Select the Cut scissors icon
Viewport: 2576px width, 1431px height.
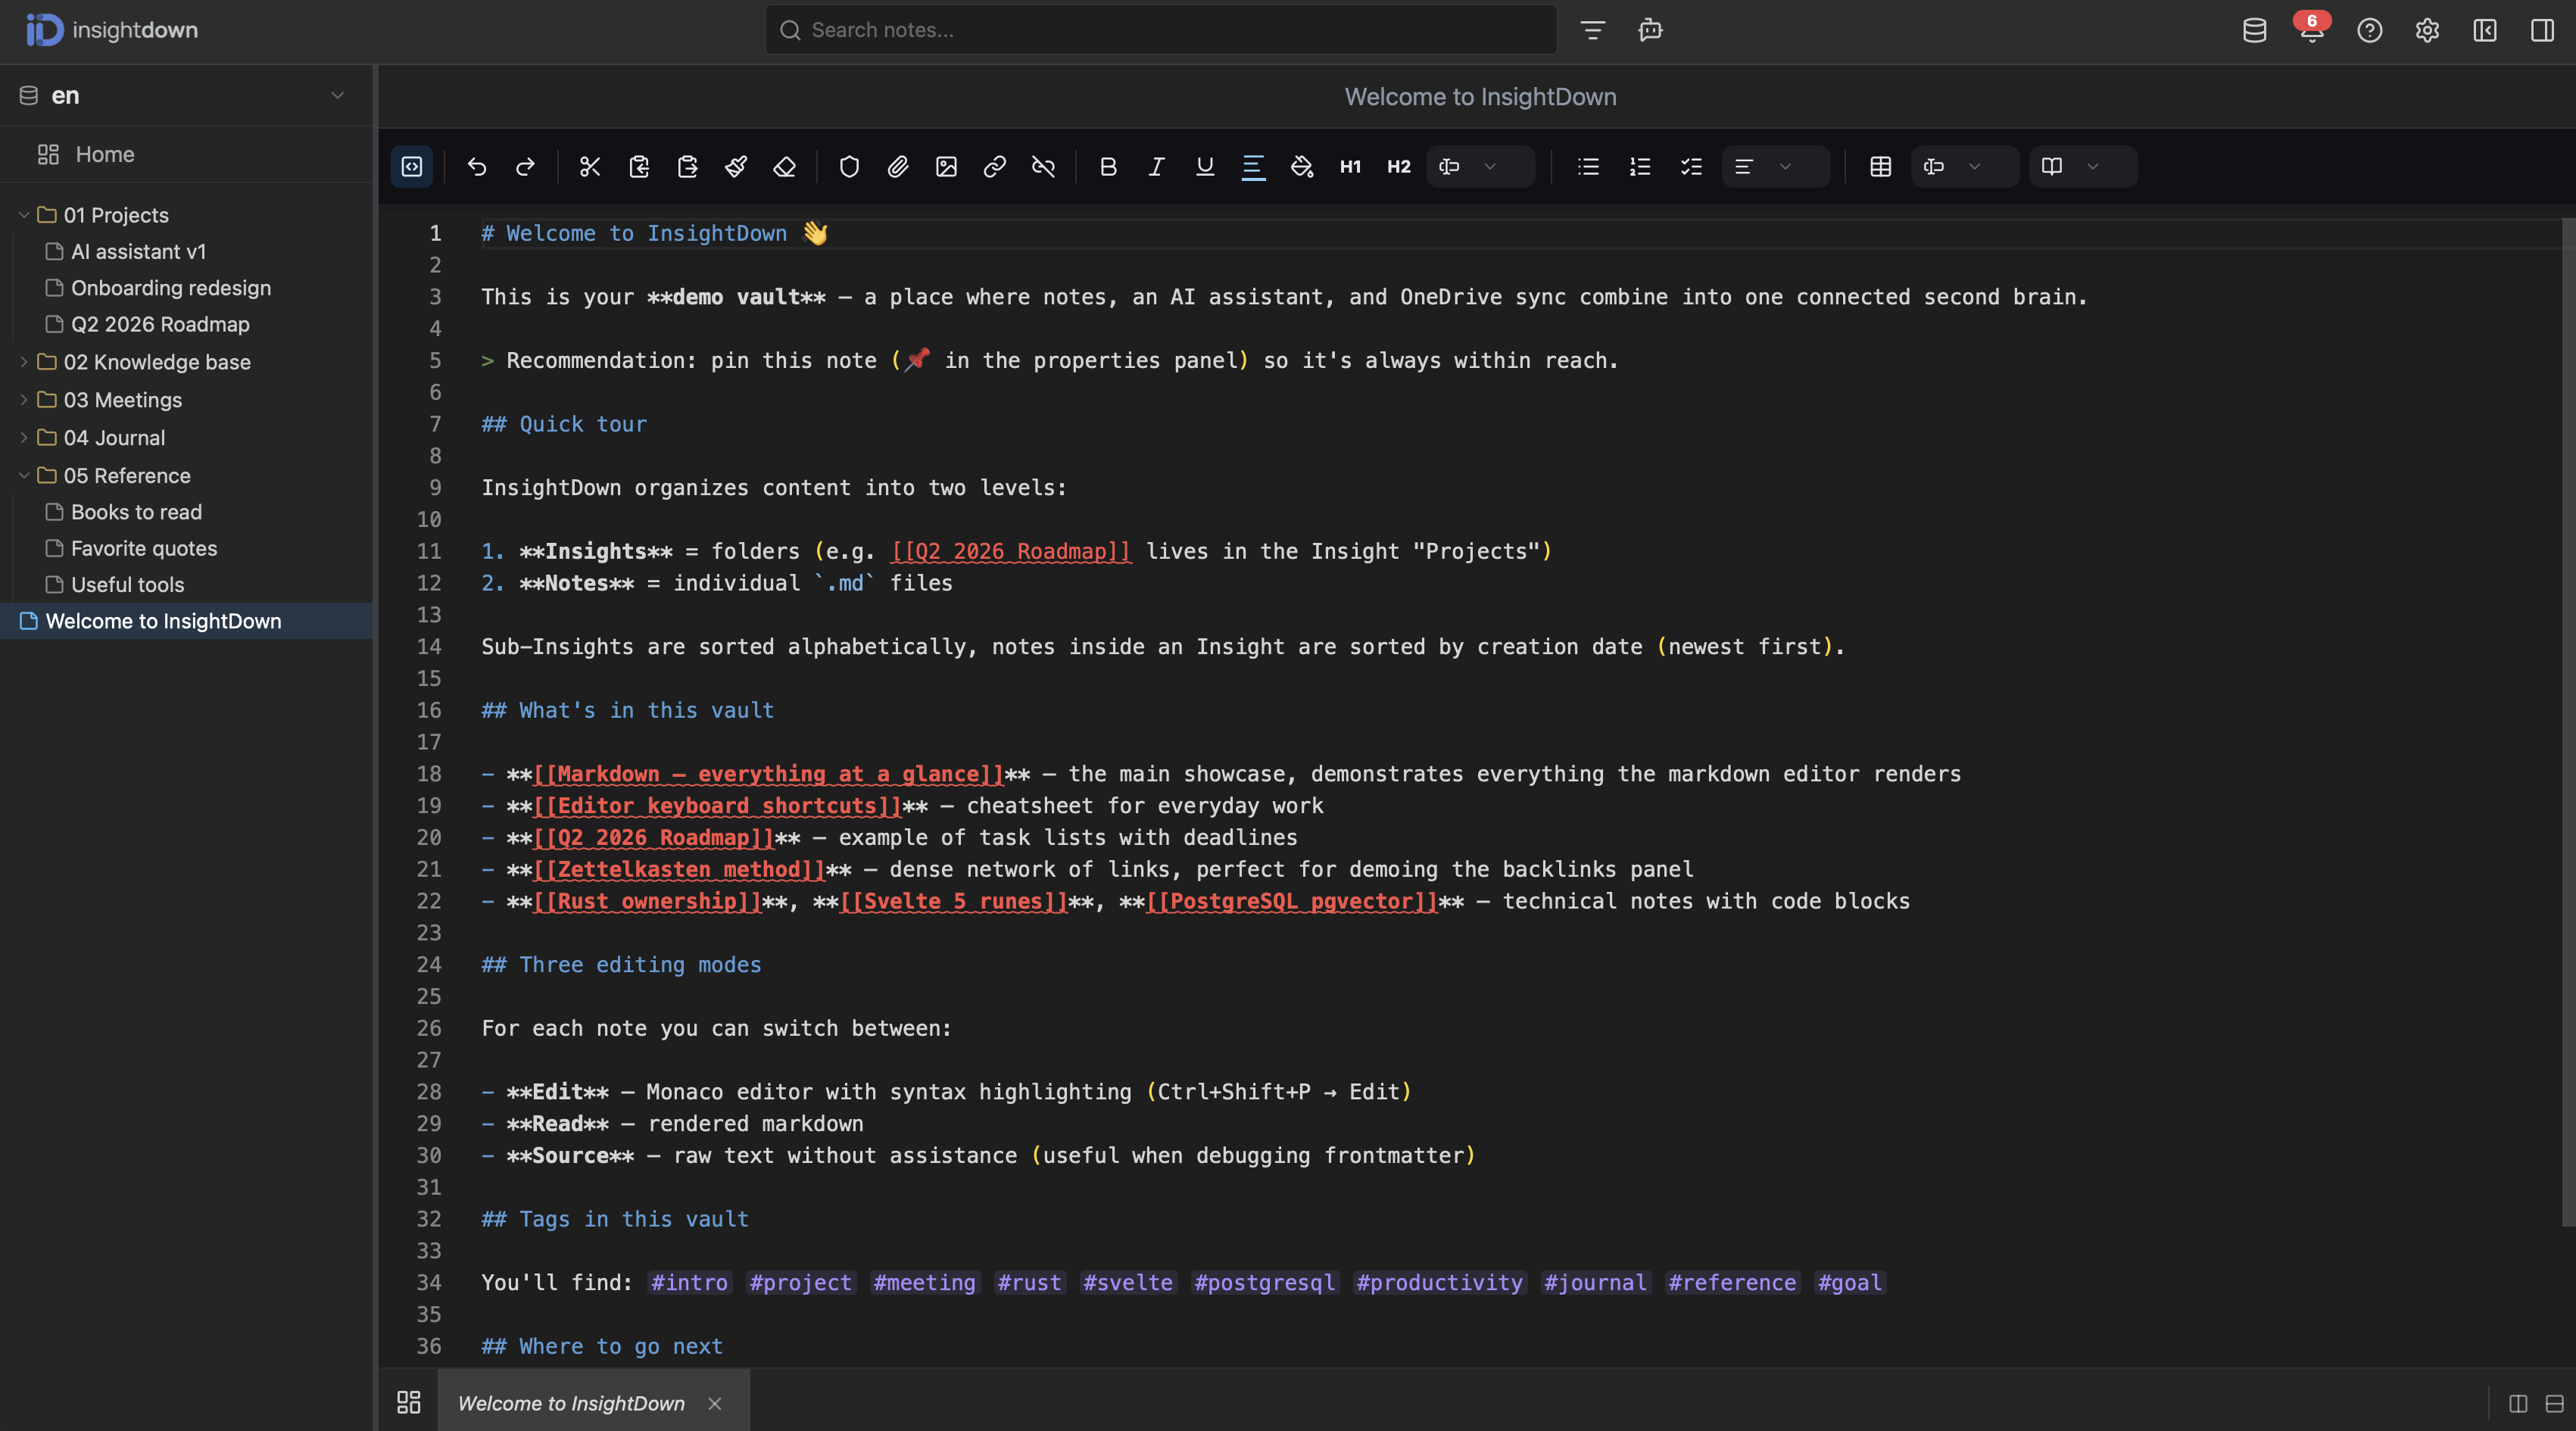(x=590, y=167)
